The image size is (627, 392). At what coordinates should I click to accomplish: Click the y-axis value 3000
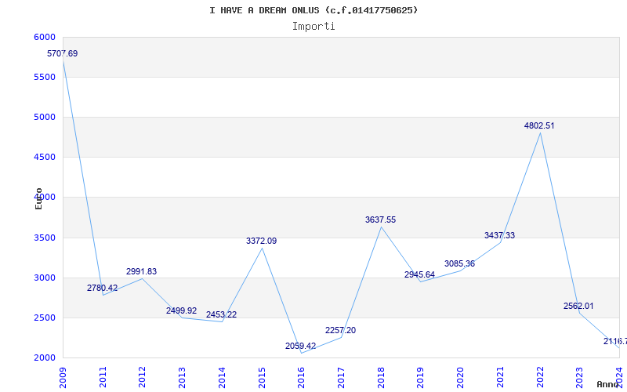coord(45,278)
